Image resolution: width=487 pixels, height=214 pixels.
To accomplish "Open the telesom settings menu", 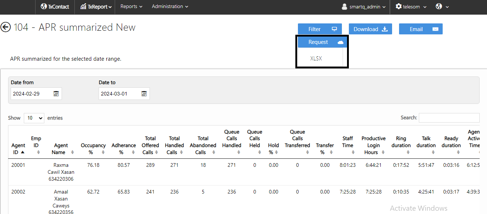I will (411, 7).
